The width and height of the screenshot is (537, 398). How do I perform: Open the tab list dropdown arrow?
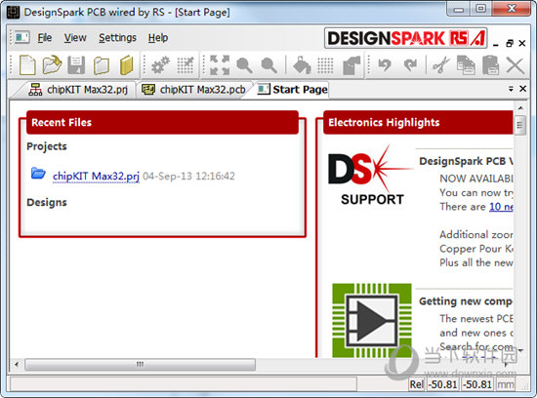[511, 89]
